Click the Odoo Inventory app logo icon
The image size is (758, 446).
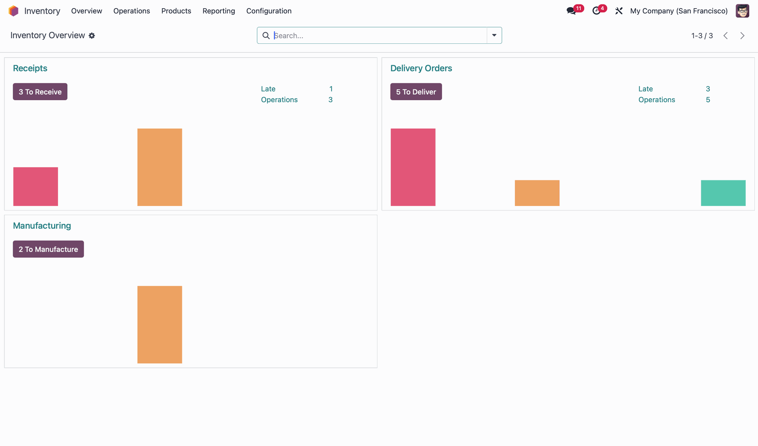[x=13, y=11]
